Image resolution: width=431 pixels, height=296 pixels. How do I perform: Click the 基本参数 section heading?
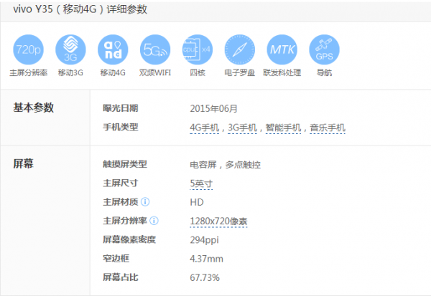click(33, 108)
